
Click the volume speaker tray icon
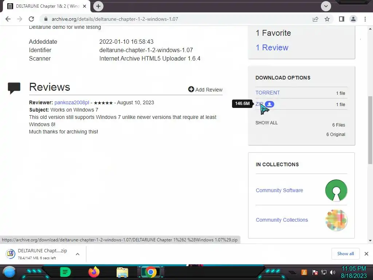click(x=333, y=272)
